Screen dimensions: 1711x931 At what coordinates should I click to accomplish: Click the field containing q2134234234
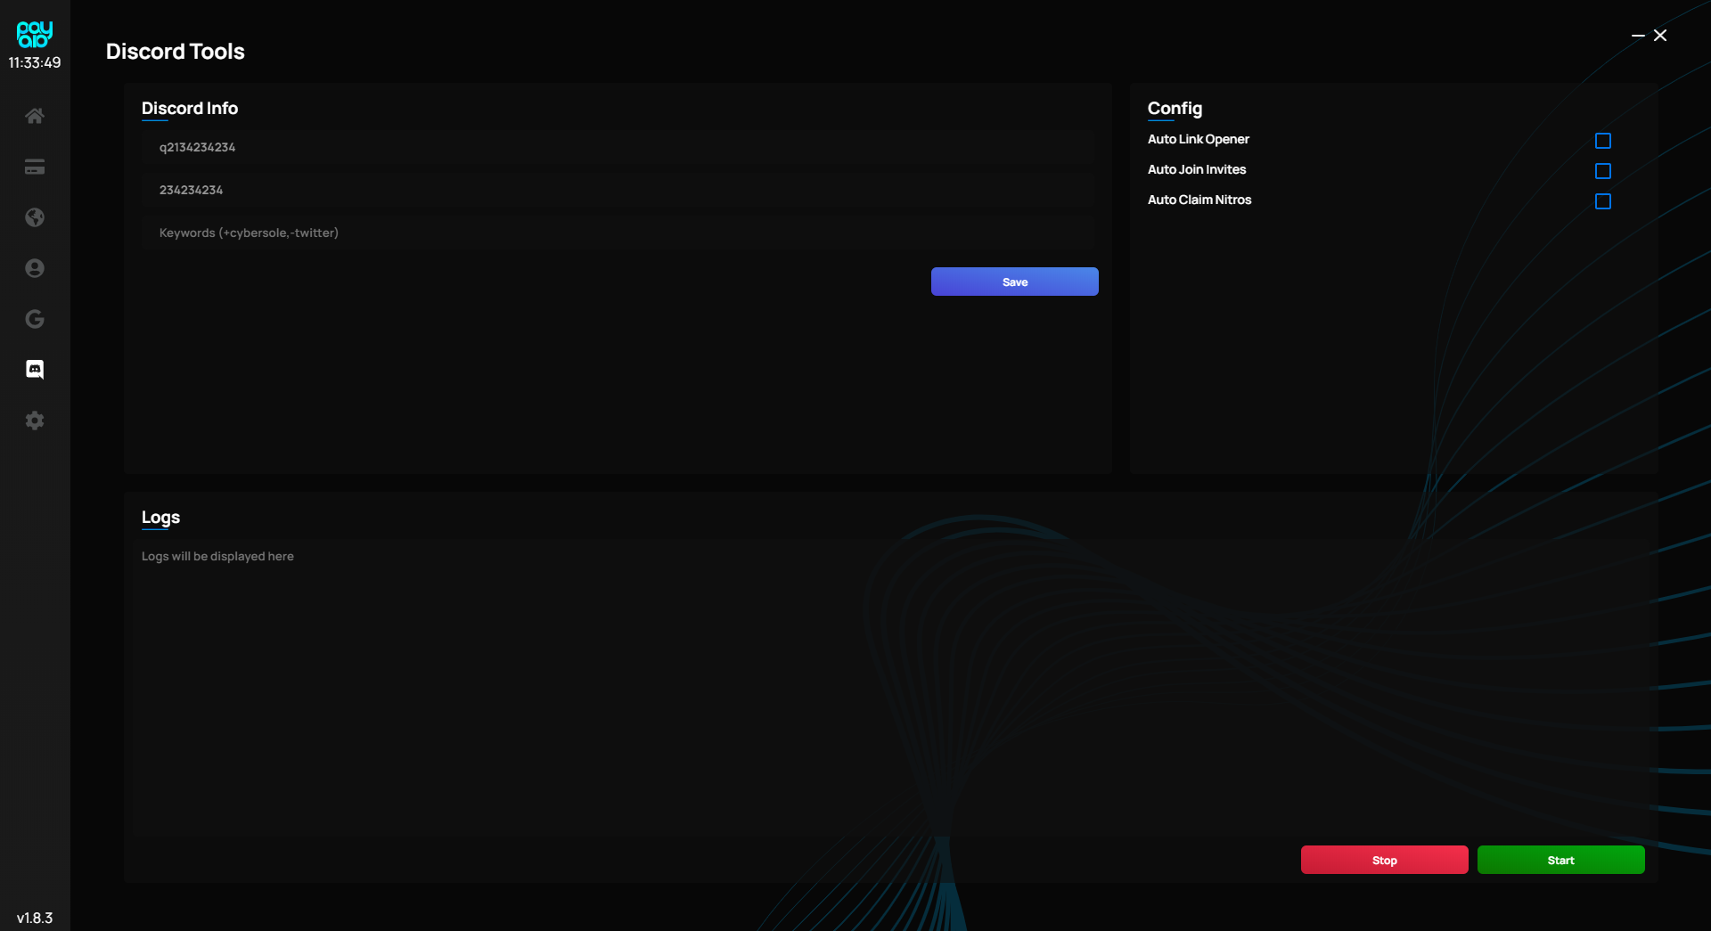pos(618,148)
